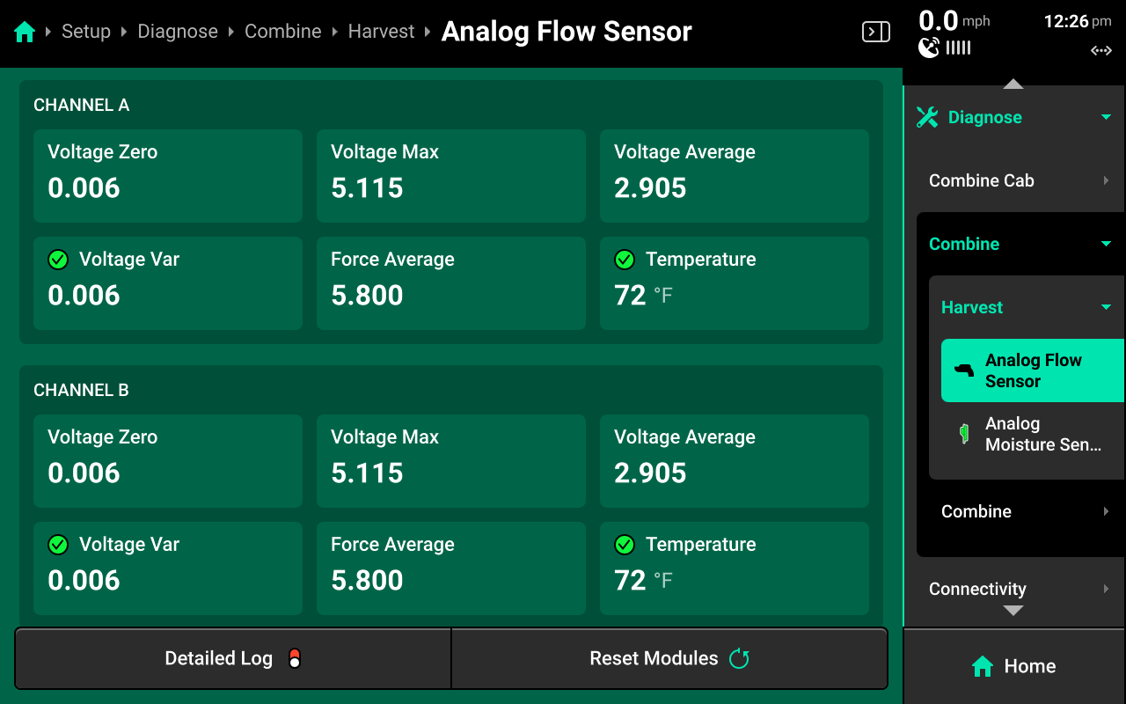Viewport: 1126px width, 704px height.
Task: Open the Detailed Log
Action: tap(233, 658)
